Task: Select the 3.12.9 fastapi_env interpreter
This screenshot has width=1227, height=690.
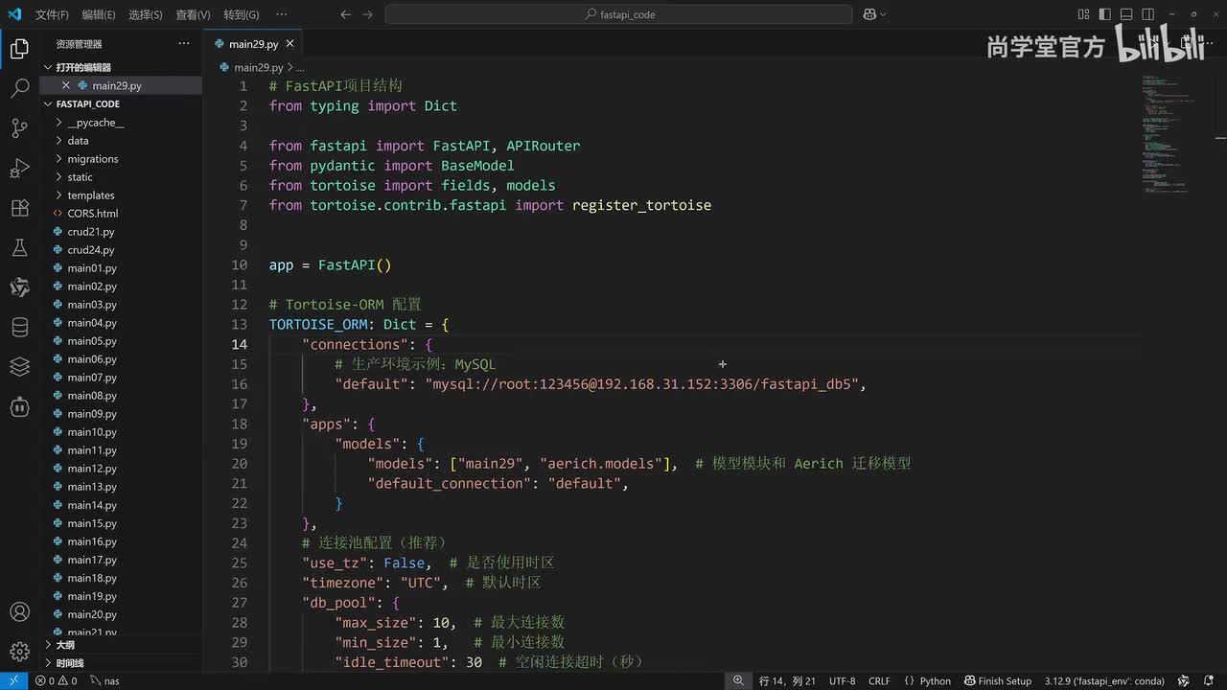Action: (x=1104, y=680)
